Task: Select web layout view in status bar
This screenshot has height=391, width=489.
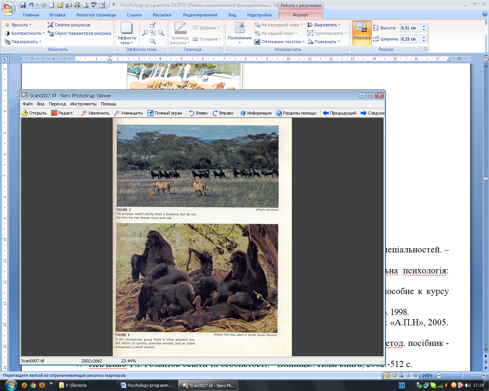Action: tap(401, 375)
